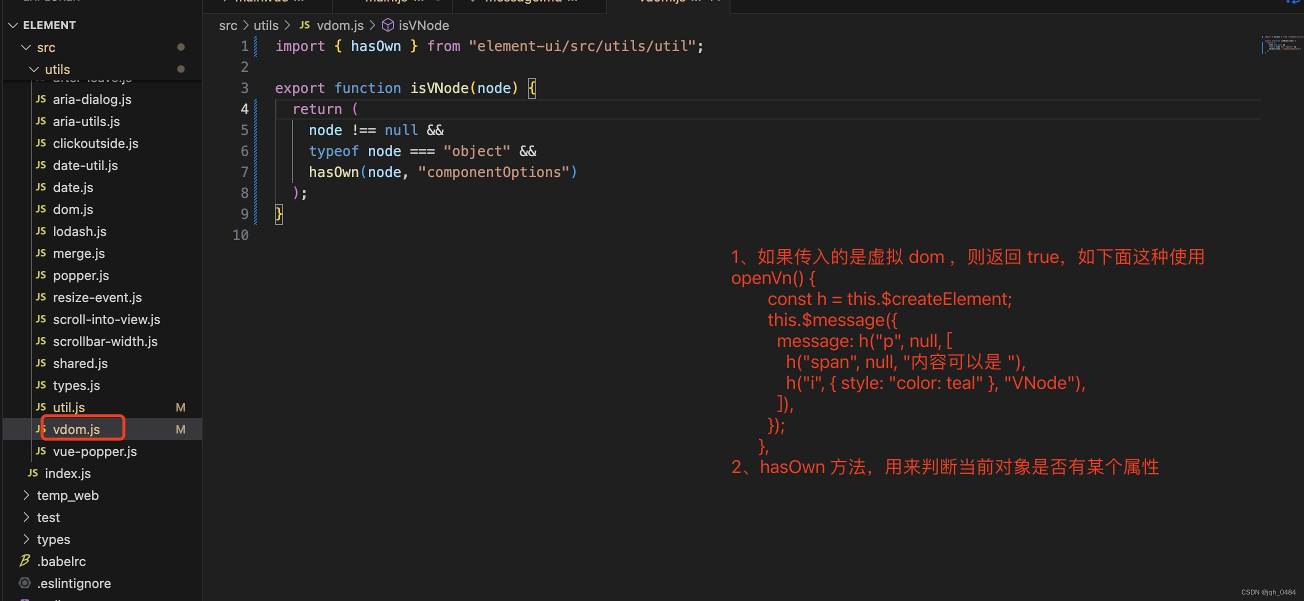
Task: Click the JS icon beside index.js
Action: point(32,473)
